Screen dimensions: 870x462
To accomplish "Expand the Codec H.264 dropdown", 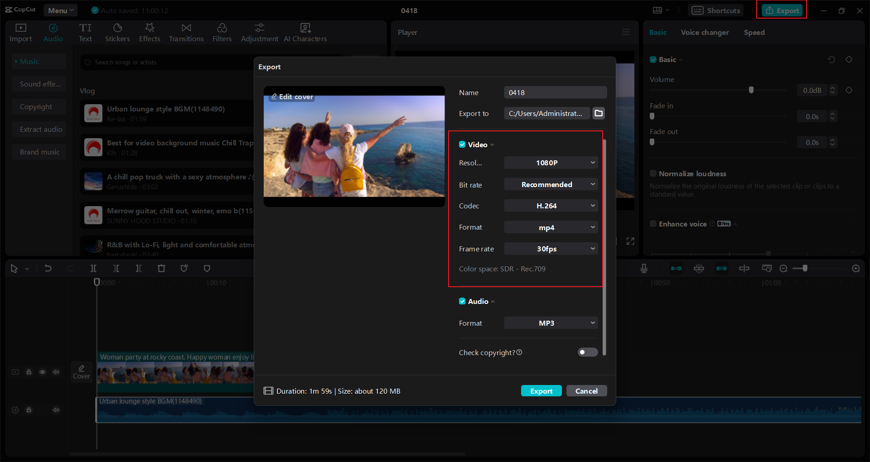I will 551,206.
